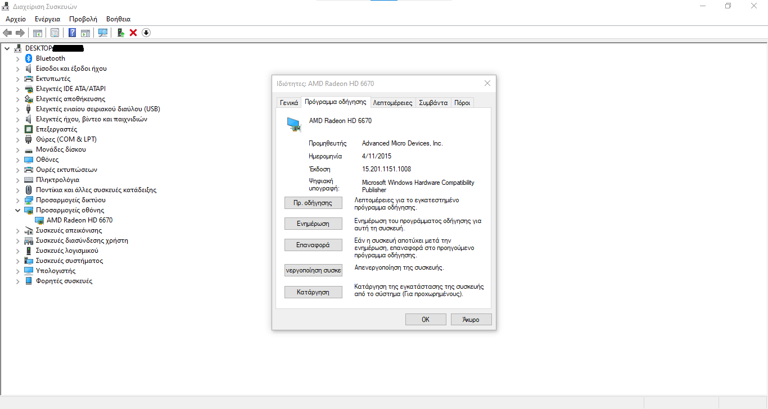Click the version text 15.201.1151.1008
The width and height of the screenshot is (768, 409).
coord(386,169)
